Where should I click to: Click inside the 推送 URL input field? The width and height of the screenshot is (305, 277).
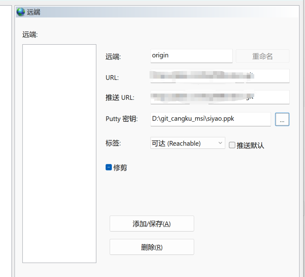click(x=219, y=98)
